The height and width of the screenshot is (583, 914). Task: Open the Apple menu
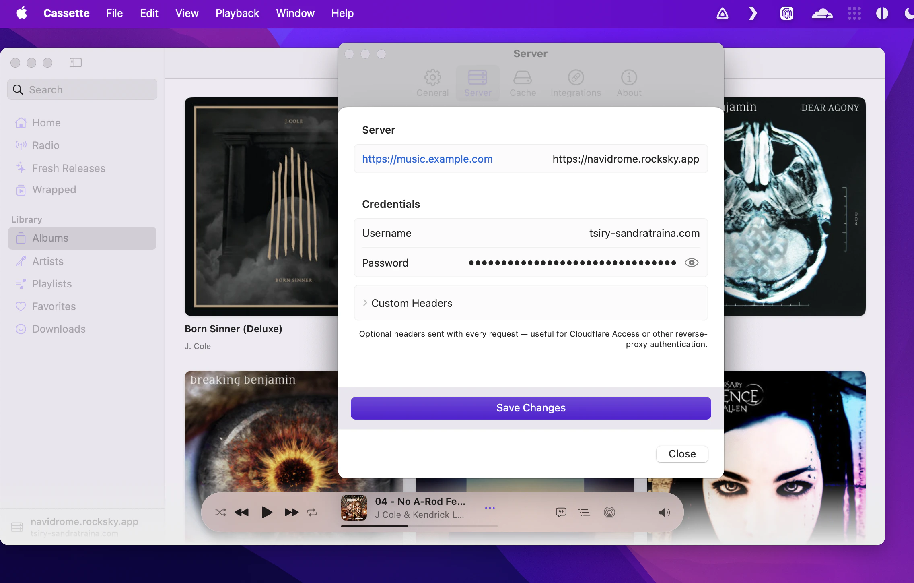tap(22, 13)
